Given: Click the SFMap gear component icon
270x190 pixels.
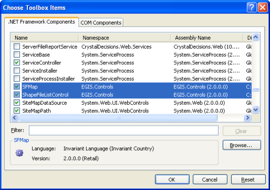Looking at the screenshot, I should pos(19,153).
